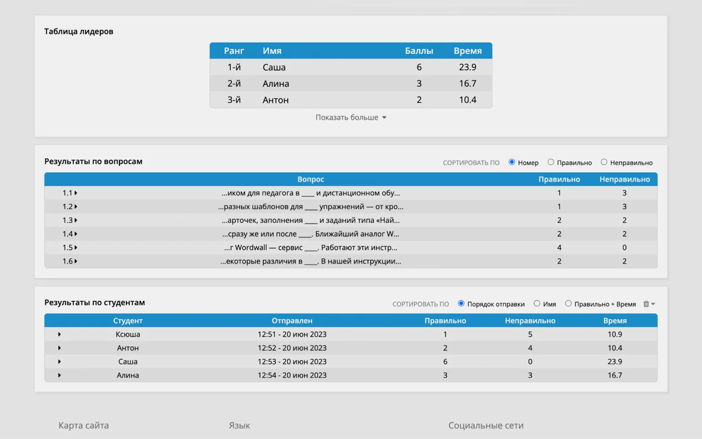This screenshot has height=439, width=702.
Task: Expand question 1.6 row arrow
Action: (x=76, y=261)
